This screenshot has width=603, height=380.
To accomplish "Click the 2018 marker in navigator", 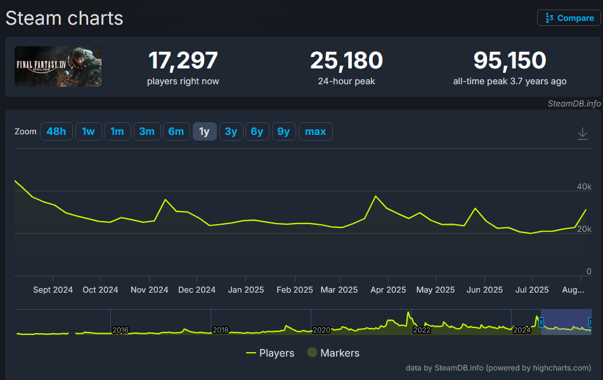I will click(221, 330).
